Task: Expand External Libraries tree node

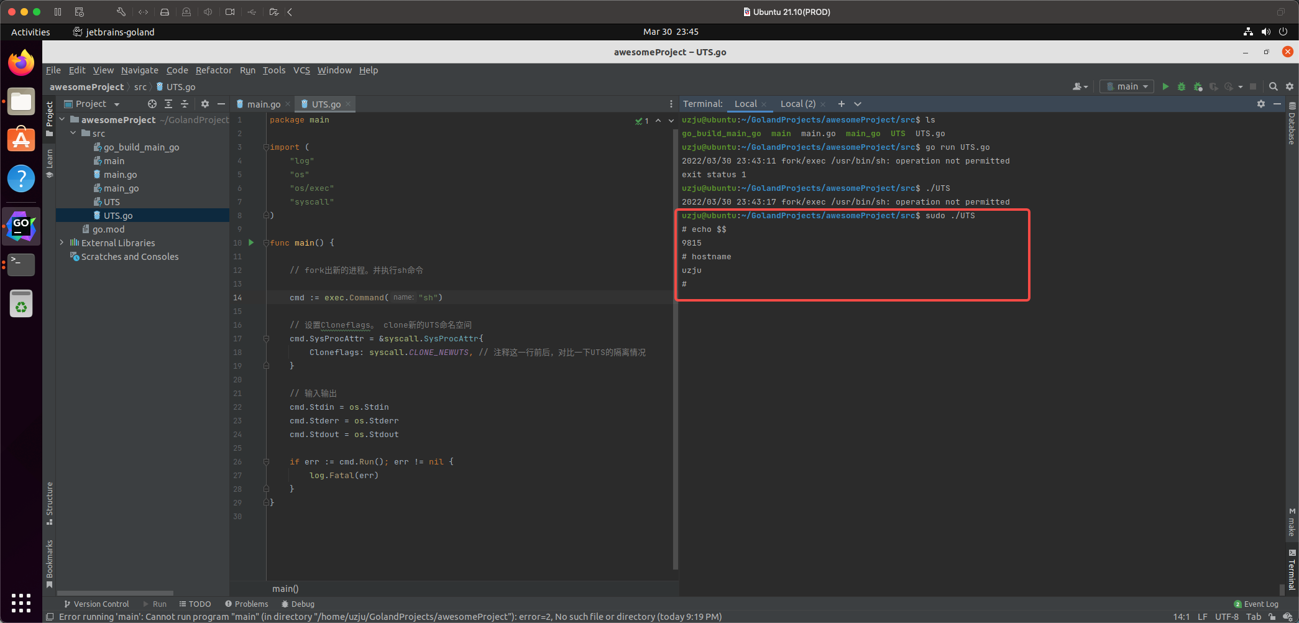Action: [x=62, y=242]
